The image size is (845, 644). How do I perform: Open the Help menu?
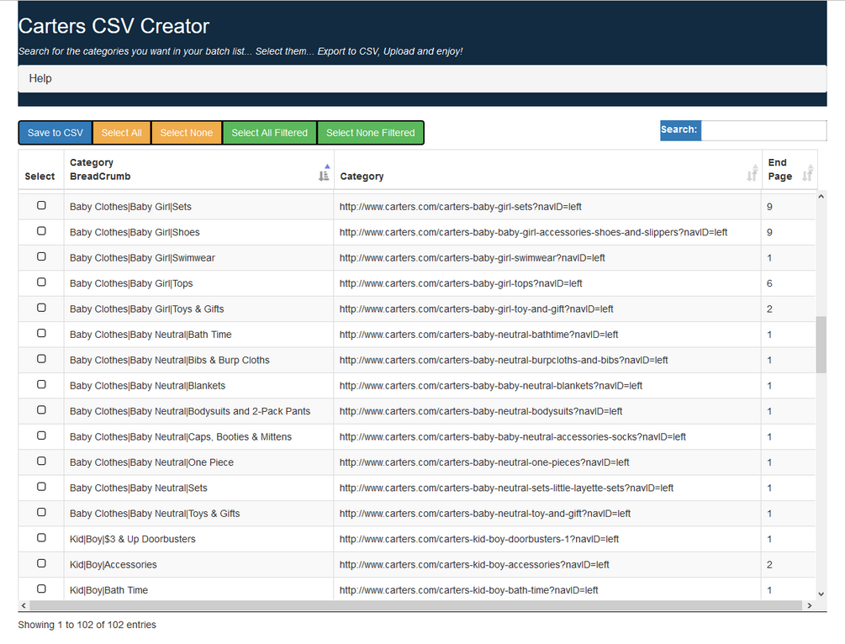(40, 78)
